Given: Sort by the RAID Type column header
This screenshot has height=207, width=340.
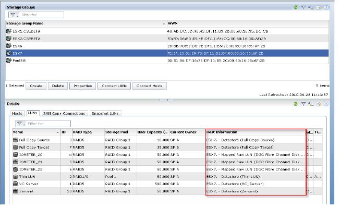Looking at the screenshot, I should pyautogui.click(x=88, y=132).
